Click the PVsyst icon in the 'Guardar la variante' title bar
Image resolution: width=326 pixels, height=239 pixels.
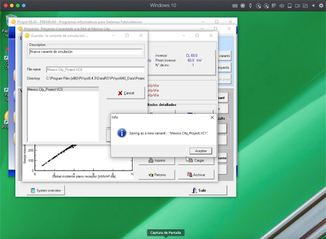[27, 36]
